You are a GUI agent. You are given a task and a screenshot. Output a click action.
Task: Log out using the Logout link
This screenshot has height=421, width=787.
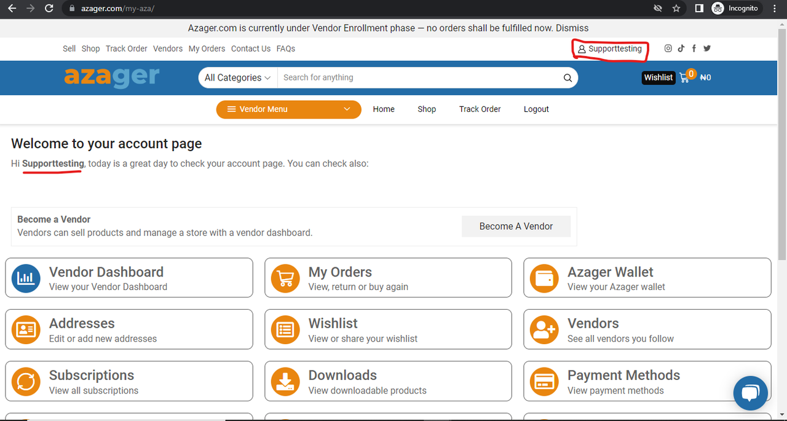[536, 109]
